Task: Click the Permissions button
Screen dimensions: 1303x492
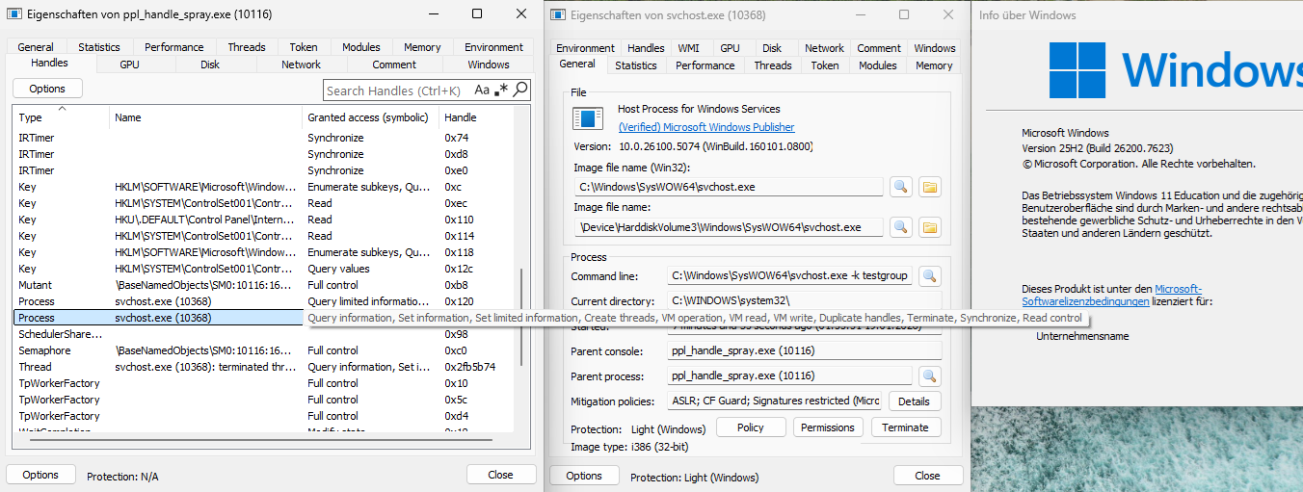Action: tap(828, 427)
